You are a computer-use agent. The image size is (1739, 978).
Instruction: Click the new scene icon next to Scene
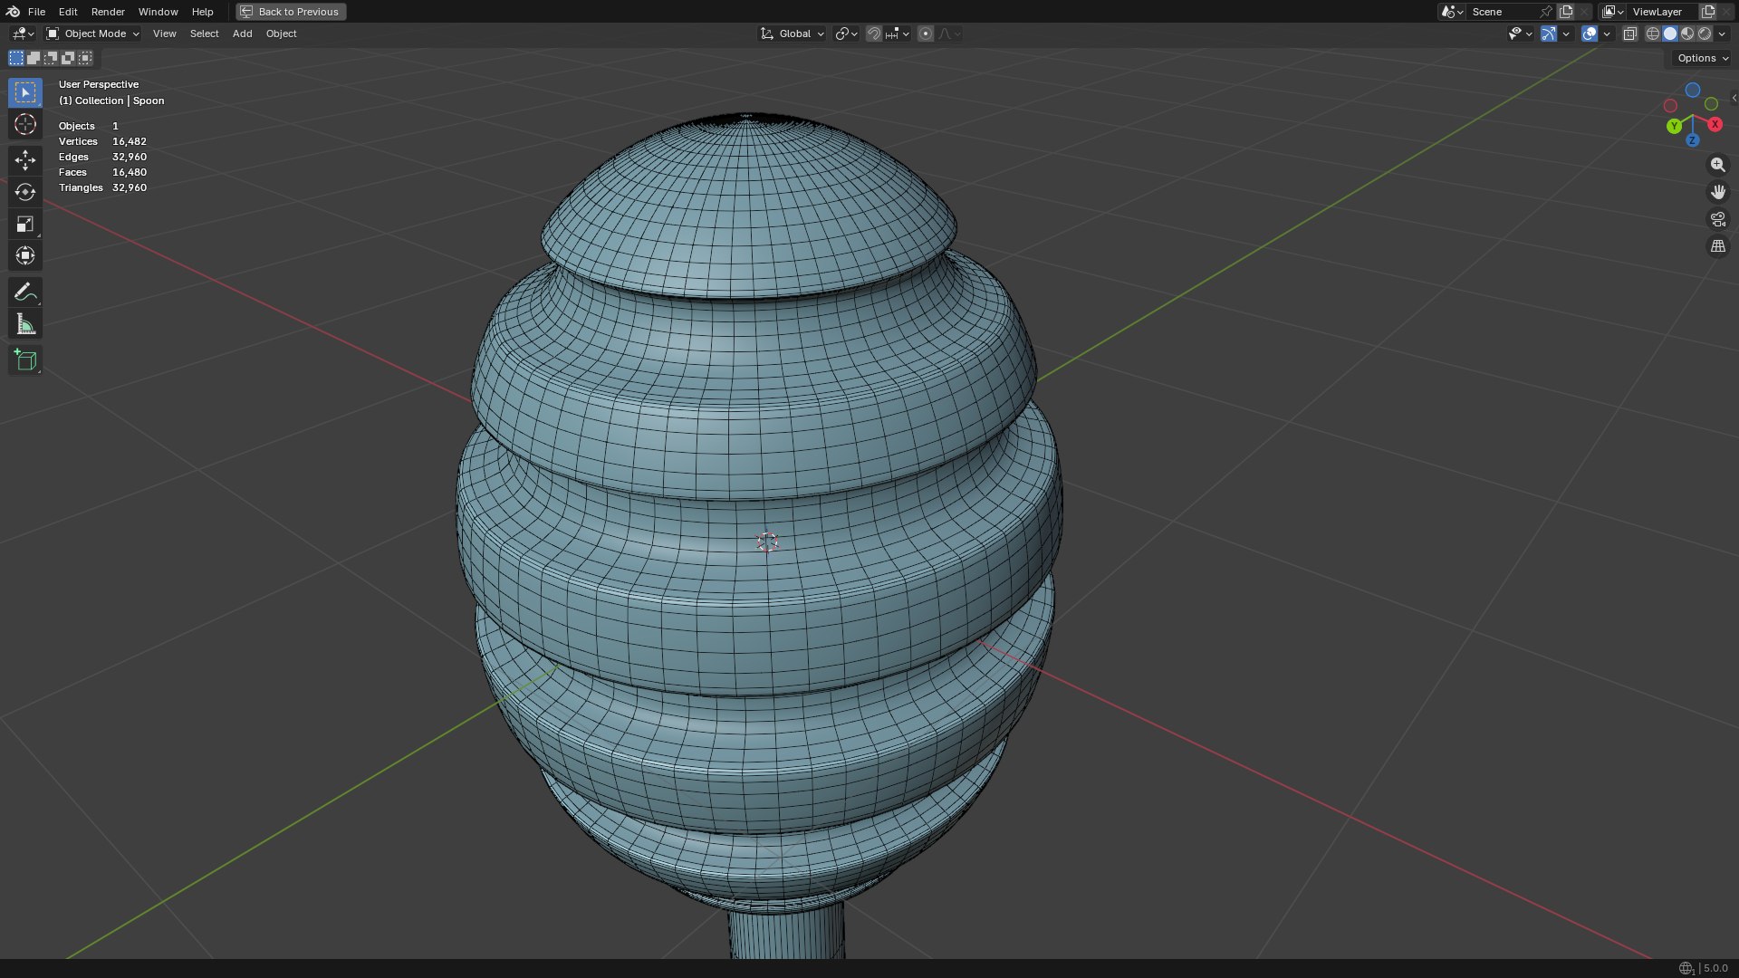point(1566,12)
